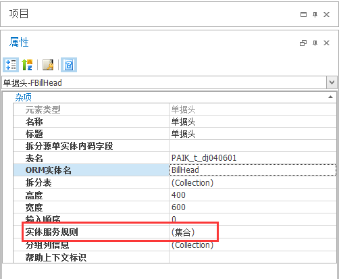Edit the 标题 value 单据头

click(x=253, y=134)
